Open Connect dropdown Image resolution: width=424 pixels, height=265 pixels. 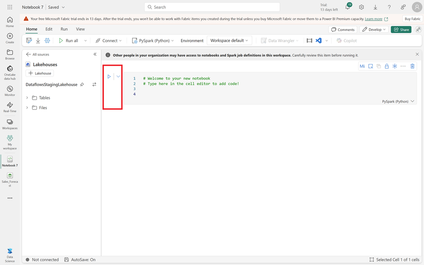pos(108,41)
